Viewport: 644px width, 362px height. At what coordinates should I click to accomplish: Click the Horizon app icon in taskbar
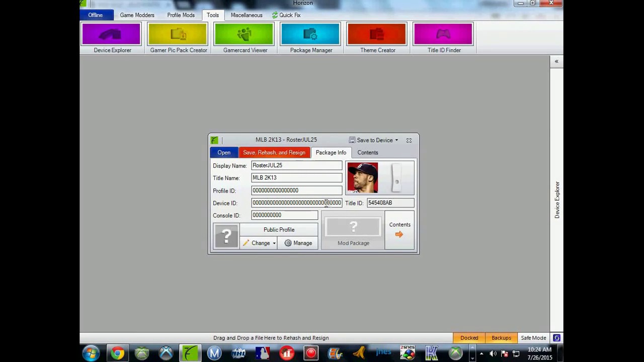coord(190,353)
